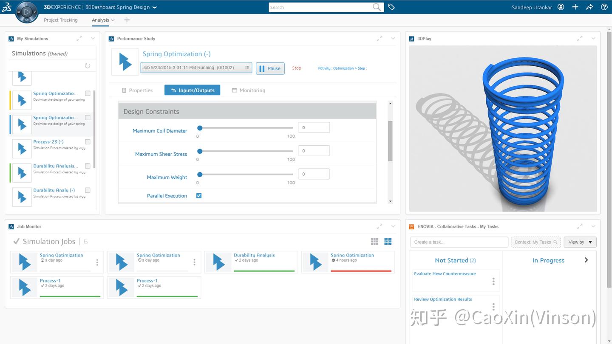Open options menu of first Spring Optimization job
The width and height of the screenshot is (612, 344).
coord(97,262)
